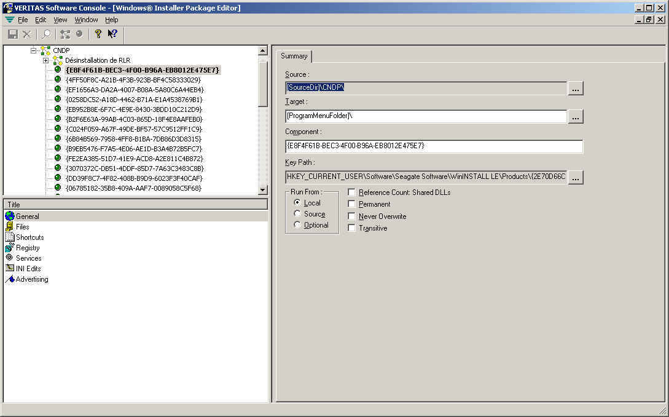Screen dimensions: 669x417
Task: Select component {3070372C-DB51-4DDF-85D7-7A63C3483C8B}
Action: pos(135,169)
